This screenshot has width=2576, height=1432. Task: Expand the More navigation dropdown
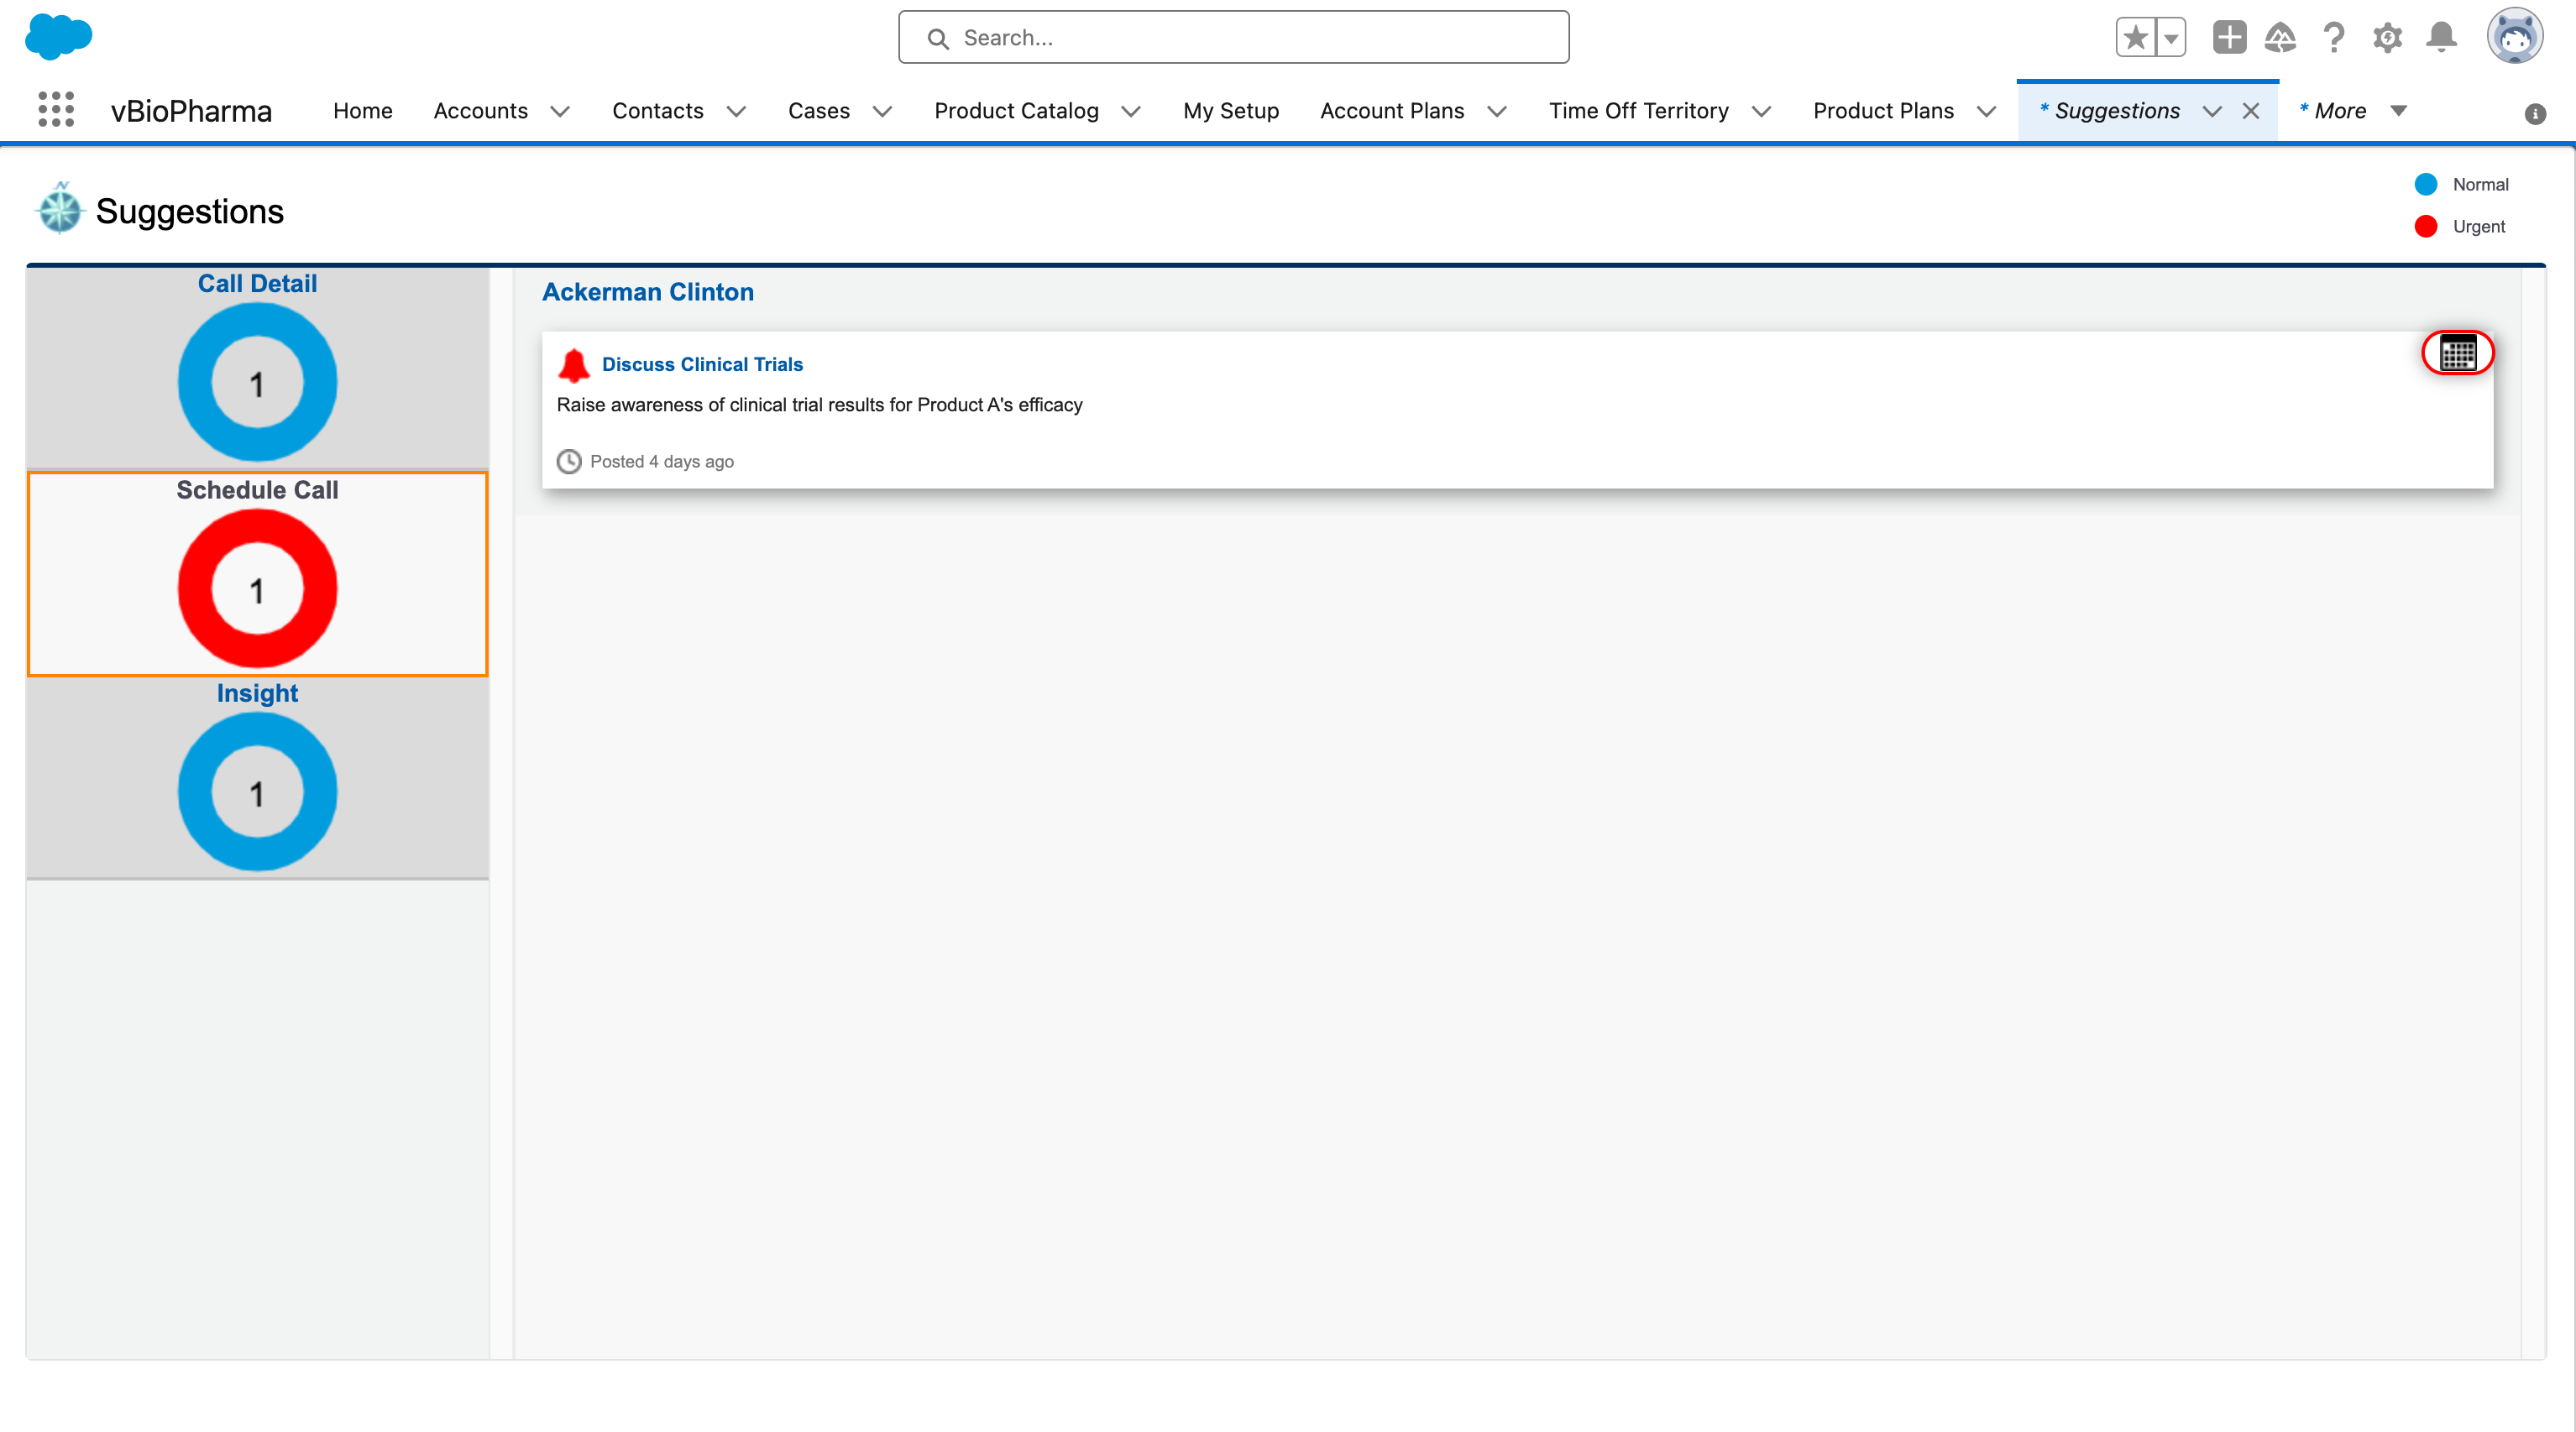[x=2398, y=111]
